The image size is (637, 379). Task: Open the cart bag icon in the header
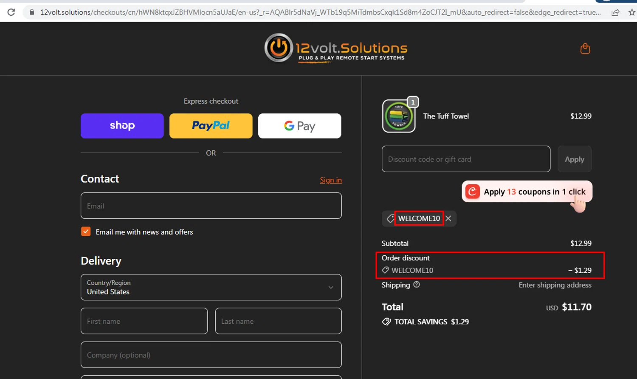[x=585, y=48]
